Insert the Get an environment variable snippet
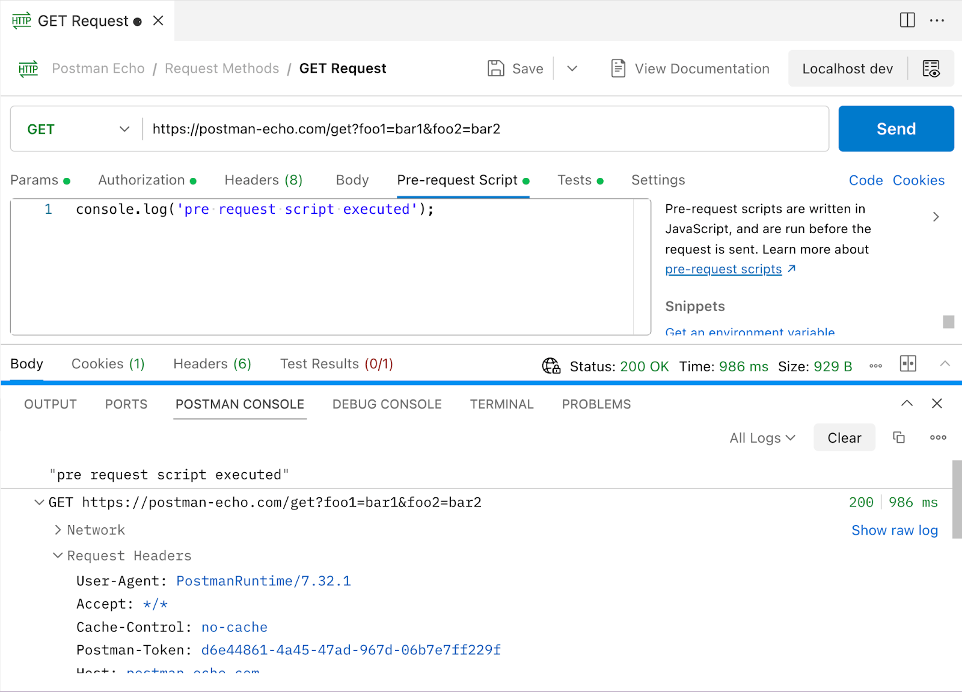Viewport: 962px width, 692px height. click(750, 332)
